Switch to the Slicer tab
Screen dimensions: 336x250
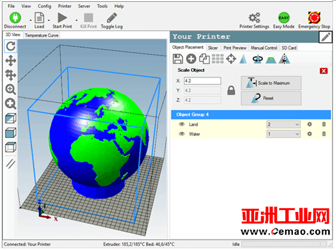[213, 48]
